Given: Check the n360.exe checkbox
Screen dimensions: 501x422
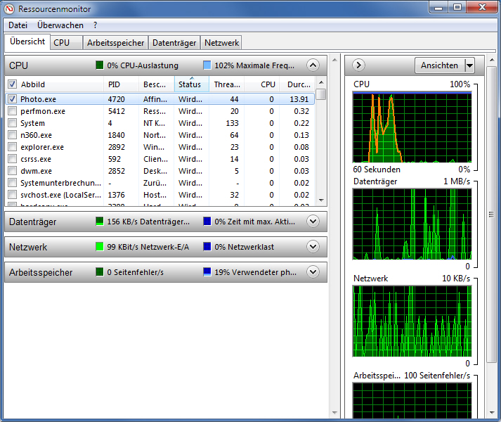Looking at the screenshot, I should point(12,135).
